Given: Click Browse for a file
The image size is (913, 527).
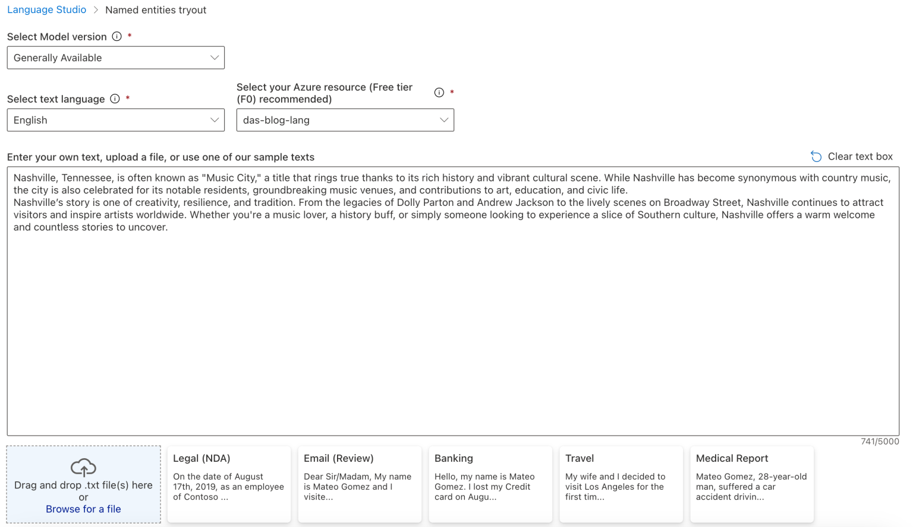Looking at the screenshot, I should [x=83, y=509].
